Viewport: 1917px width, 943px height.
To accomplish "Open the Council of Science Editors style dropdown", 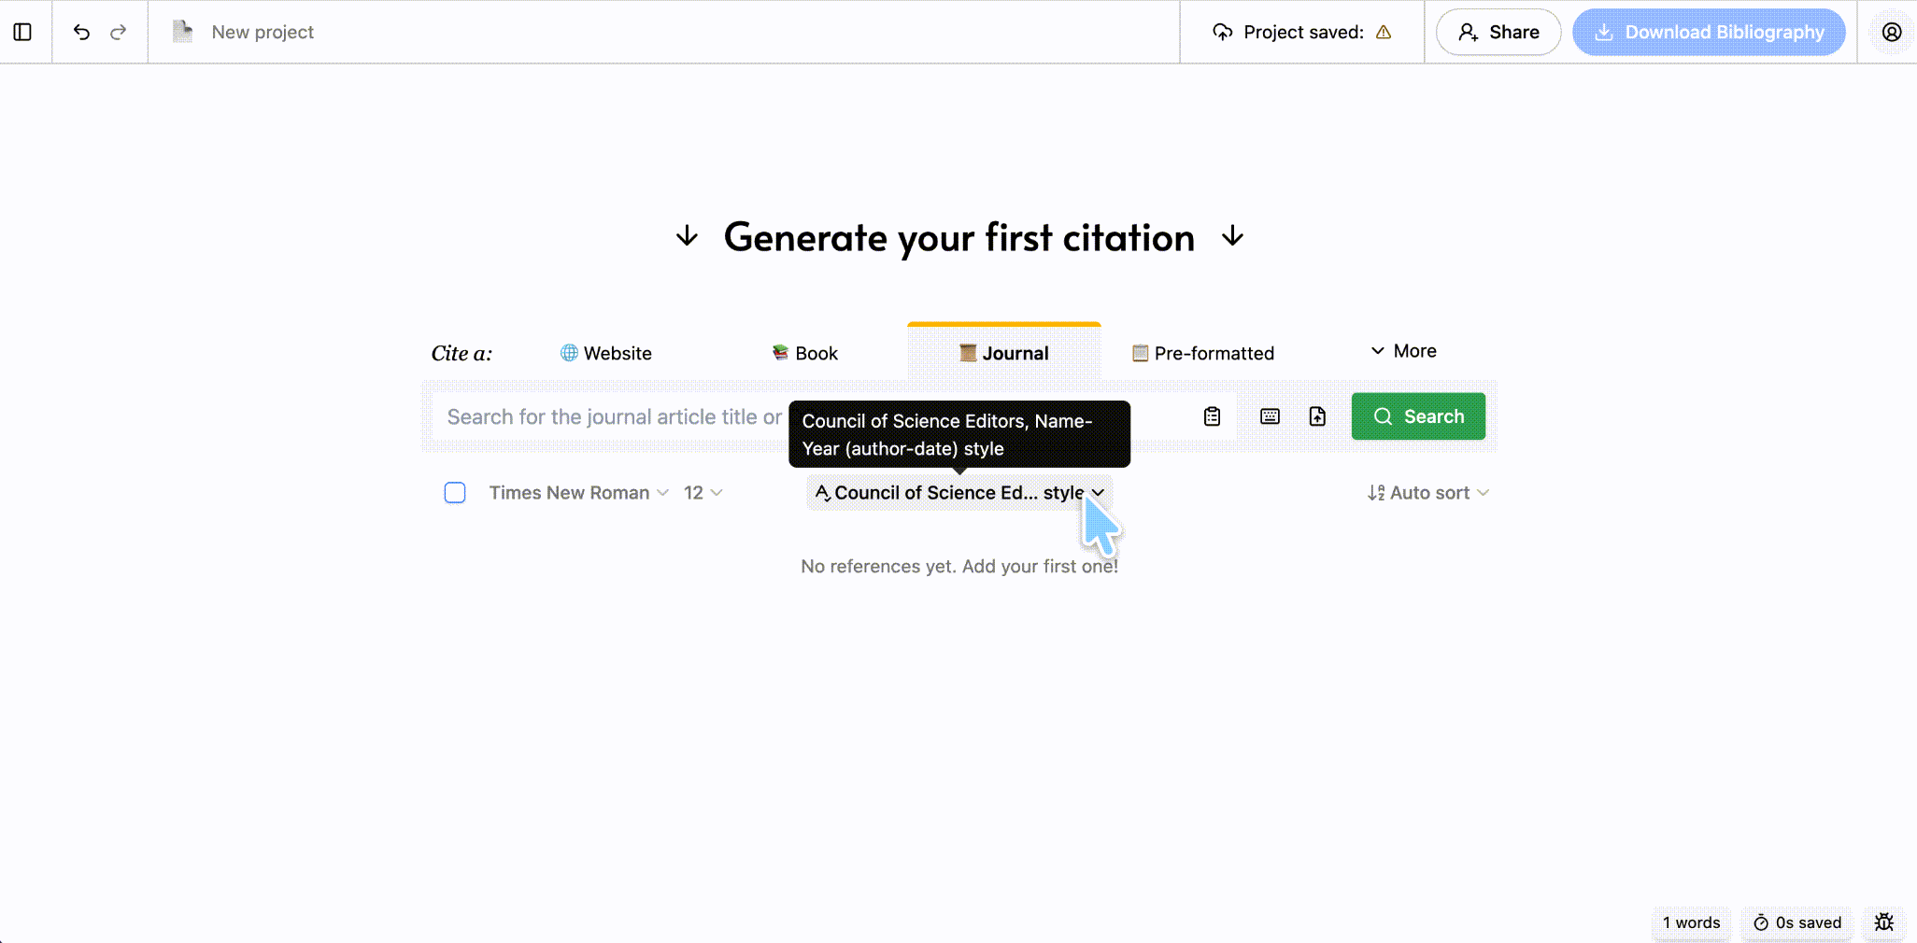I will [x=959, y=492].
